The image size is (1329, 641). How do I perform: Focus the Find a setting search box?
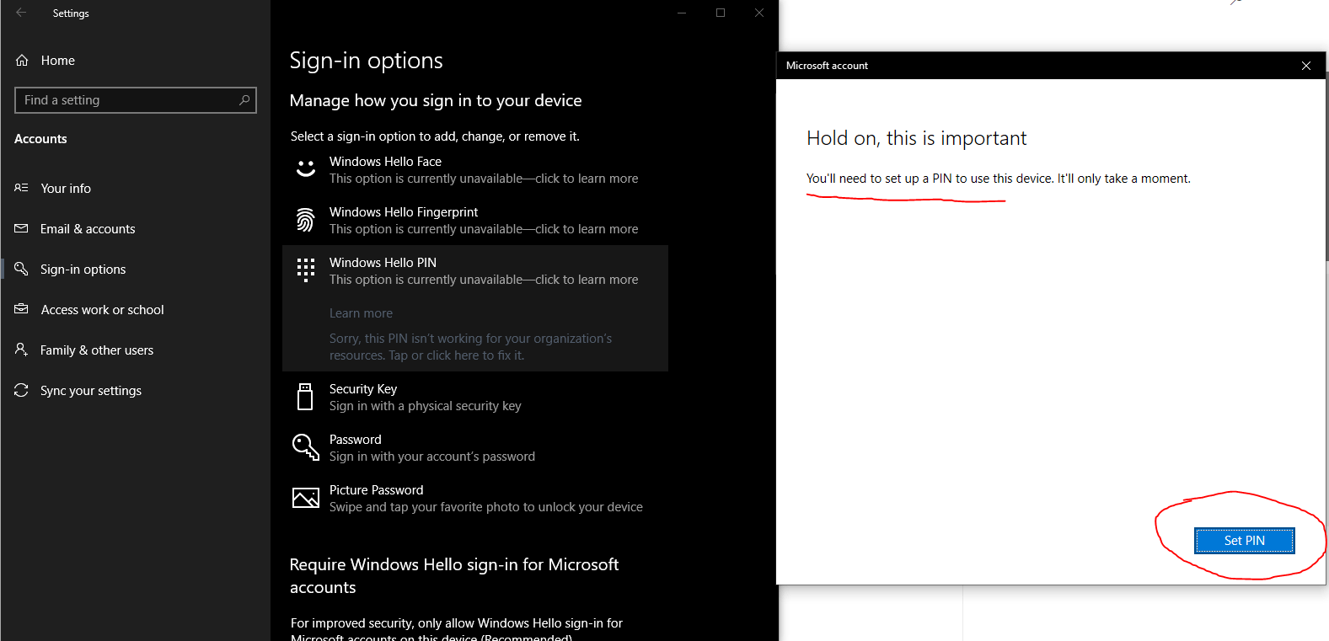coord(136,100)
